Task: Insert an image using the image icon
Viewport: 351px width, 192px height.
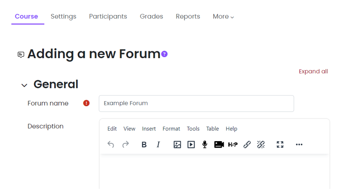Action: click(x=177, y=144)
